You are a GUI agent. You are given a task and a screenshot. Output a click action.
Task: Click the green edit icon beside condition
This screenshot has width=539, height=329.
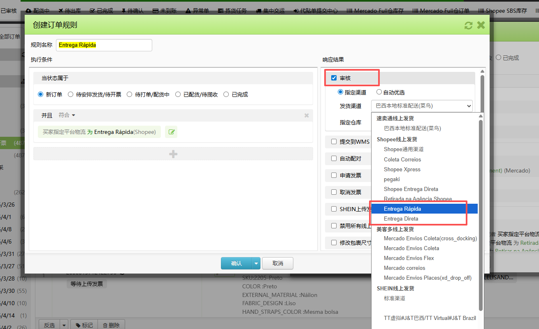click(x=171, y=132)
